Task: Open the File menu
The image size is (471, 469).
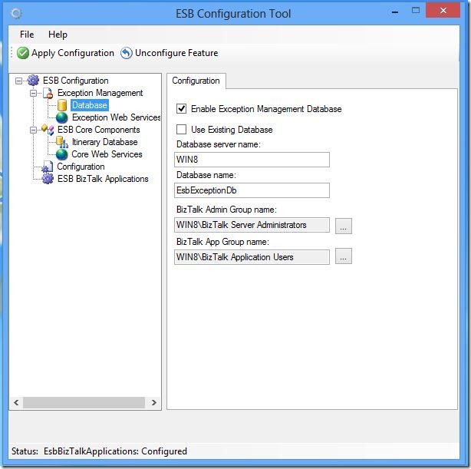Action: click(x=27, y=35)
